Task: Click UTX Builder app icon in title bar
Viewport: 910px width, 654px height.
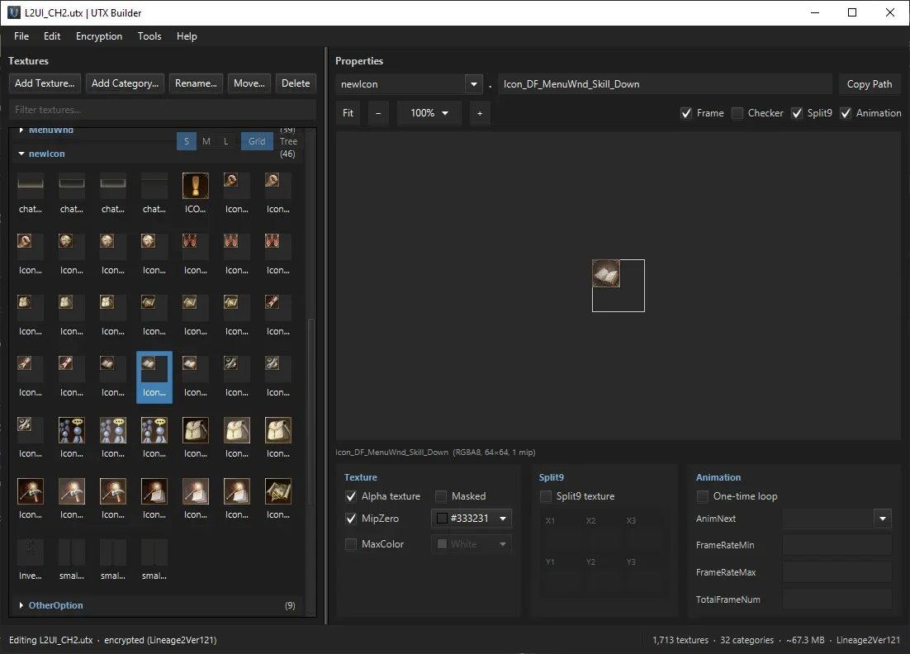Action: [14, 12]
